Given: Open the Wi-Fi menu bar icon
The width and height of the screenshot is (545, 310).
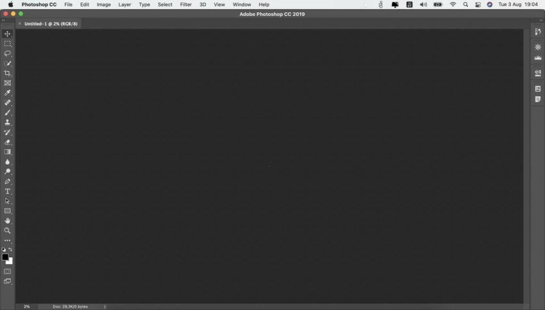Looking at the screenshot, I should 452,4.
